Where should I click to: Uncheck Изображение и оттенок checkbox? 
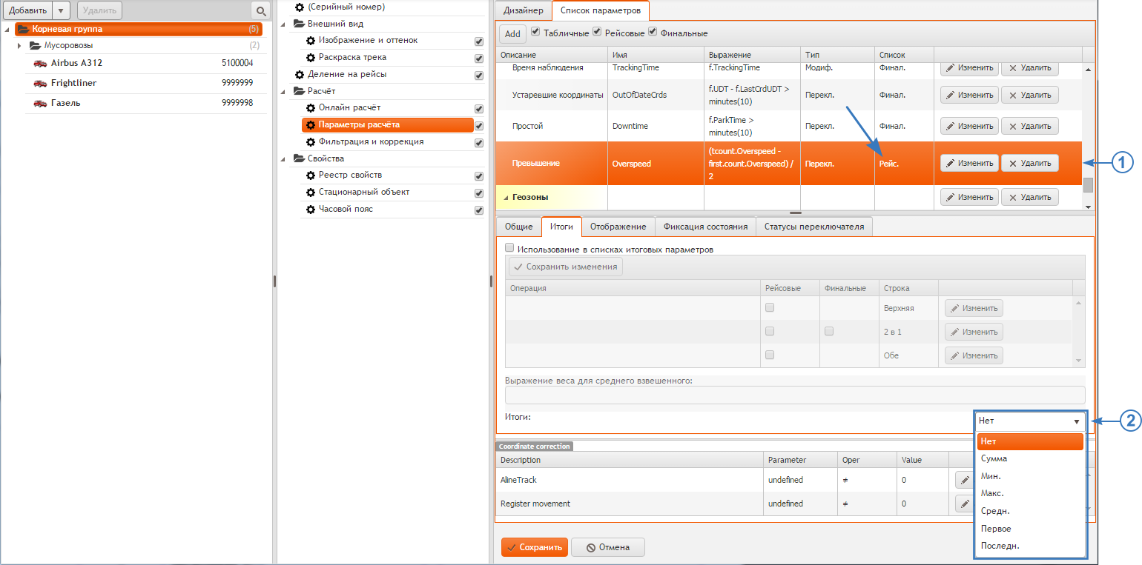pos(479,41)
